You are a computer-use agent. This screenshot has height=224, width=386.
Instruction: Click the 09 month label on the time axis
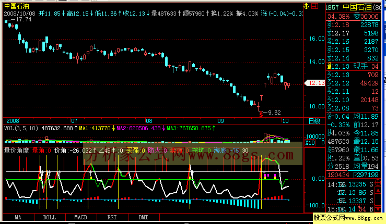220,121
